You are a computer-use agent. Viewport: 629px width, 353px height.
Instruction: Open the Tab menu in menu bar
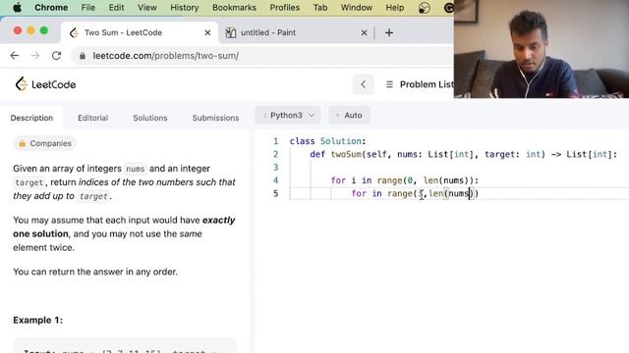click(320, 8)
